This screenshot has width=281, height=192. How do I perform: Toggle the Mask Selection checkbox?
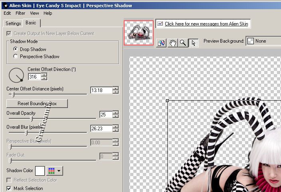(9, 188)
